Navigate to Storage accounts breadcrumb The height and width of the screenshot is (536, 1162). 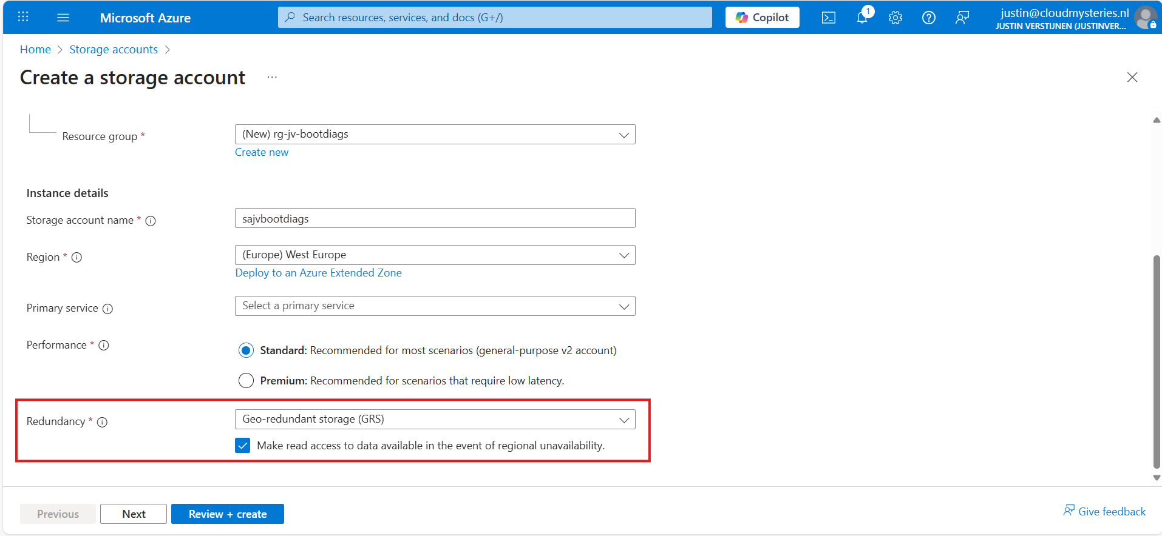point(114,50)
